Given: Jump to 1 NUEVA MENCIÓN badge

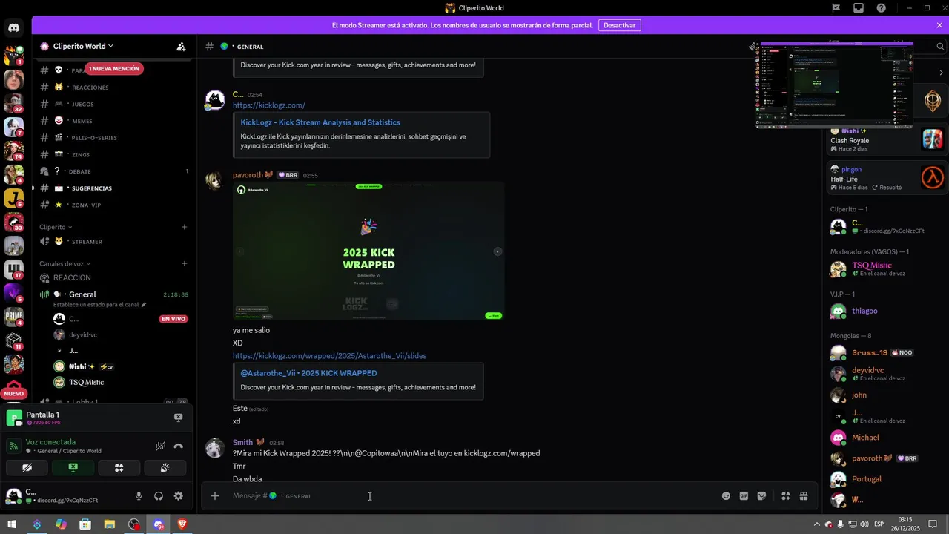Looking at the screenshot, I should (x=114, y=68).
